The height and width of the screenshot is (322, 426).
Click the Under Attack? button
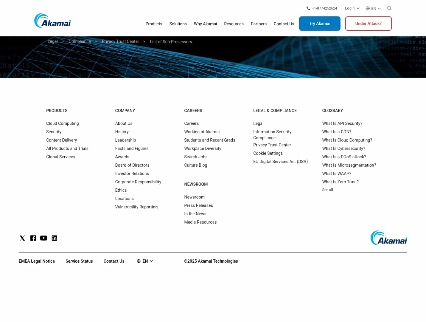point(369,24)
